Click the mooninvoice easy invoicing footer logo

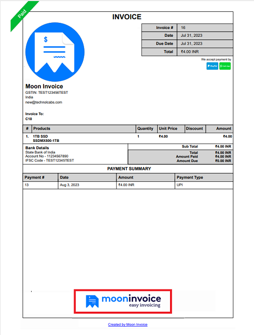click(123, 301)
